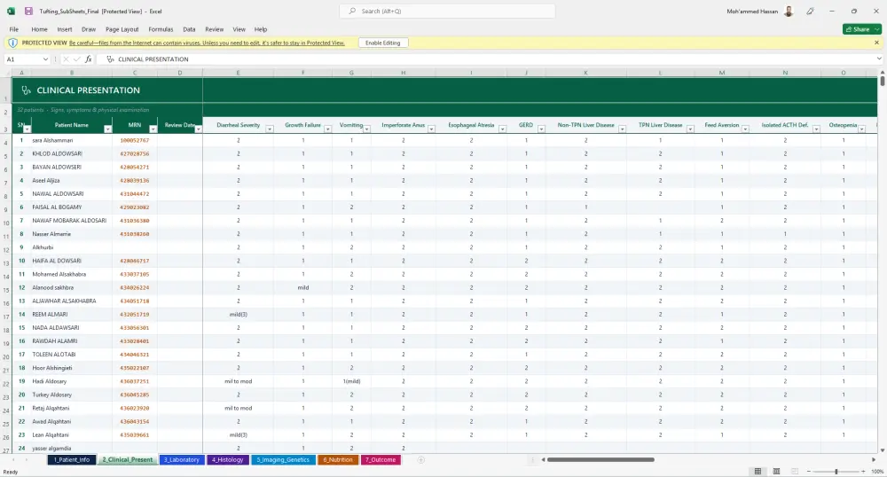Open the Home ribbon tab
The height and width of the screenshot is (477, 887).
click(40, 29)
